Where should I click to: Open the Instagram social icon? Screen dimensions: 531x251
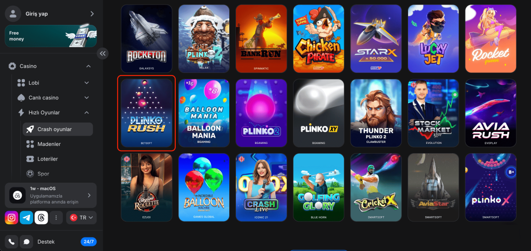click(11, 217)
